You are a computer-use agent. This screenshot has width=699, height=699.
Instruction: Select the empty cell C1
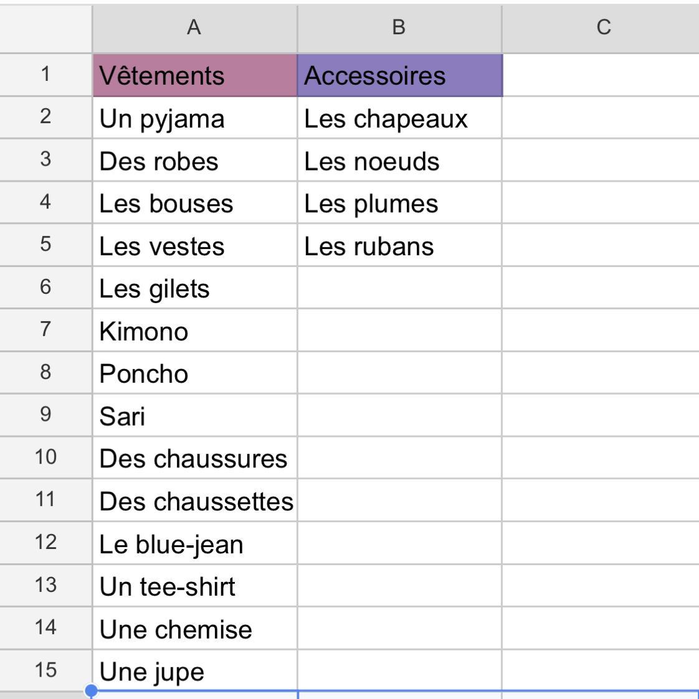[601, 75]
